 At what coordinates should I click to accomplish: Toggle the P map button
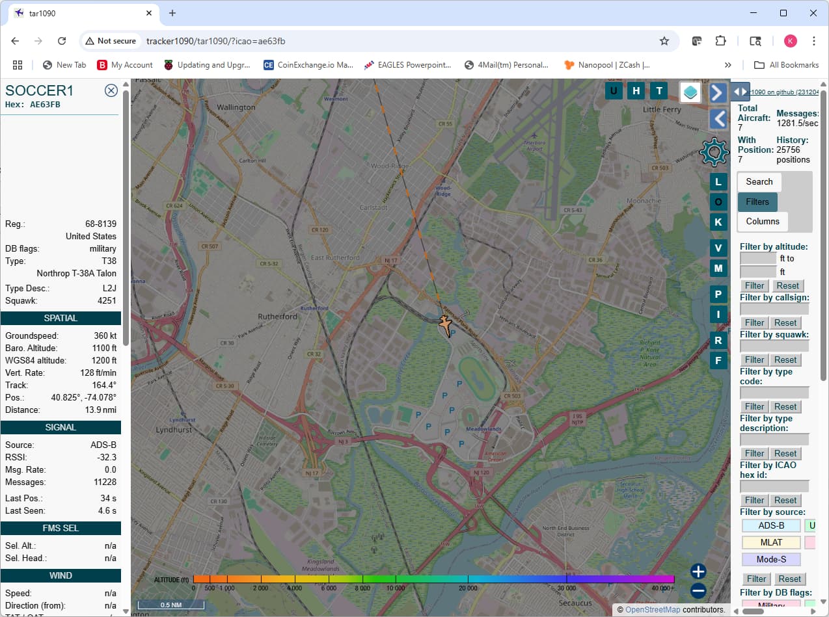coord(718,294)
